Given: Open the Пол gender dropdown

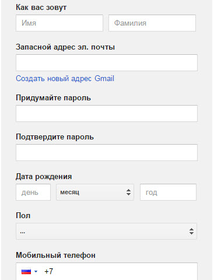Looking at the screenshot, I should (106, 231).
